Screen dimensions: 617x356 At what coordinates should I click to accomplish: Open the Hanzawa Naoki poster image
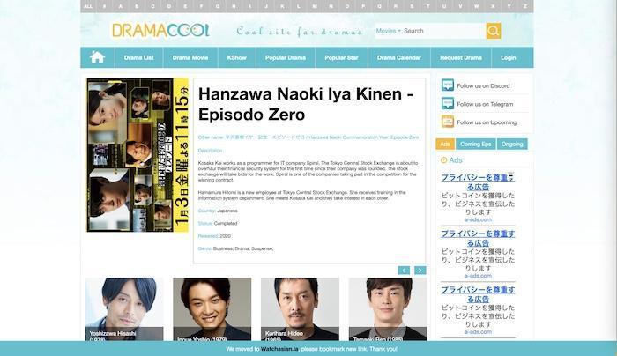[138, 154]
